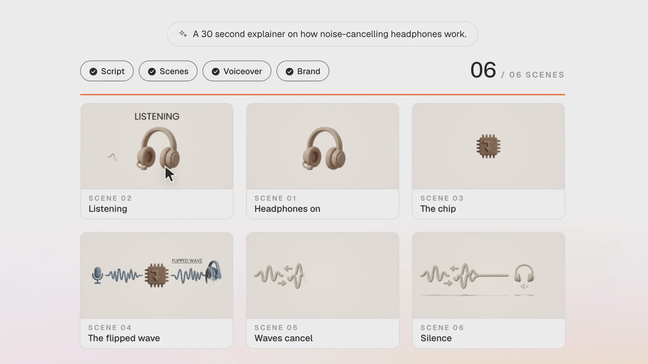The width and height of the screenshot is (648, 364).
Task: Click the 'SCENE 06' label
Action: click(442, 328)
